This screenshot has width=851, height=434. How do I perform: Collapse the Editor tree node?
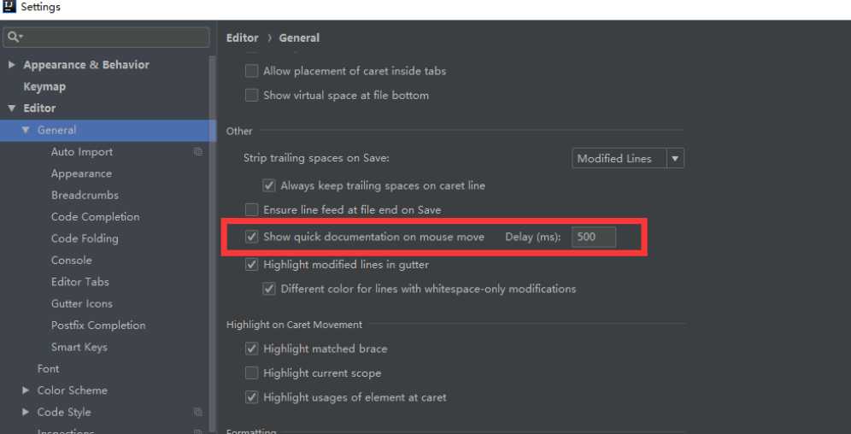pos(12,108)
